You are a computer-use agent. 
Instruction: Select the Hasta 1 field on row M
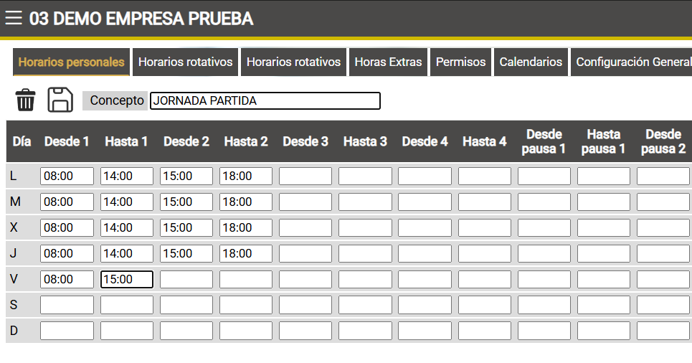(x=127, y=202)
